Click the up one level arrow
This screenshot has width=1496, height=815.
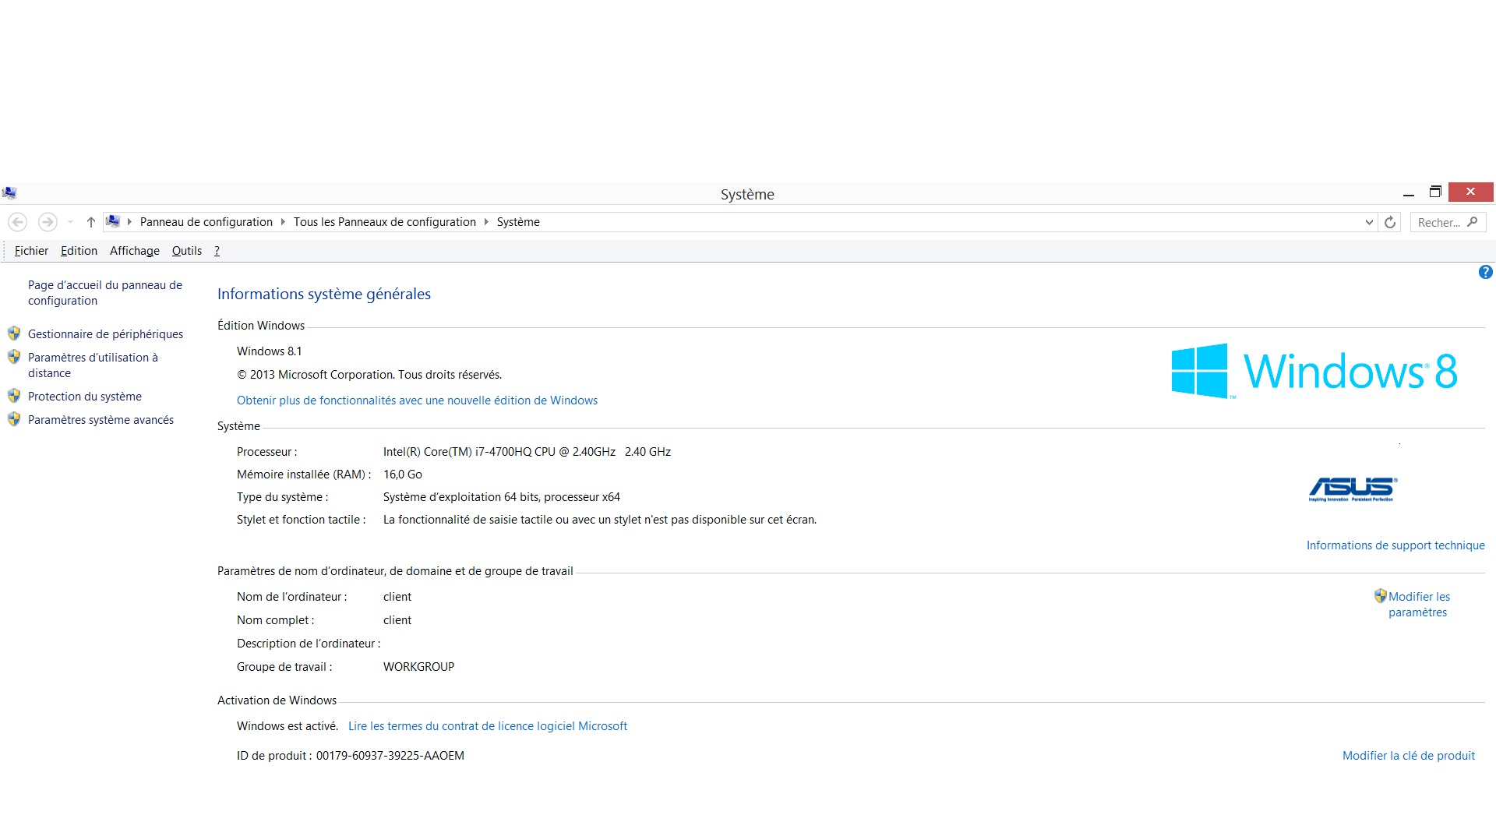(x=90, y=222)
